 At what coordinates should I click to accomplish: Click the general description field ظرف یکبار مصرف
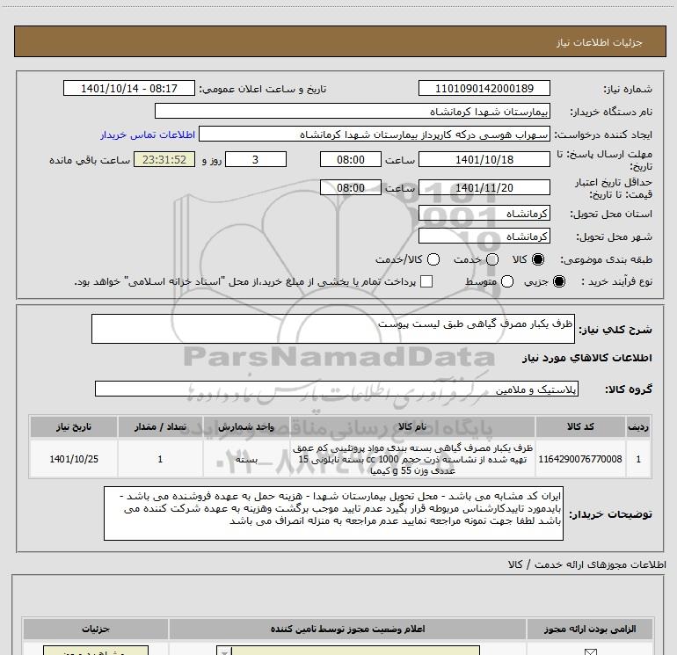tap(333, 329)
